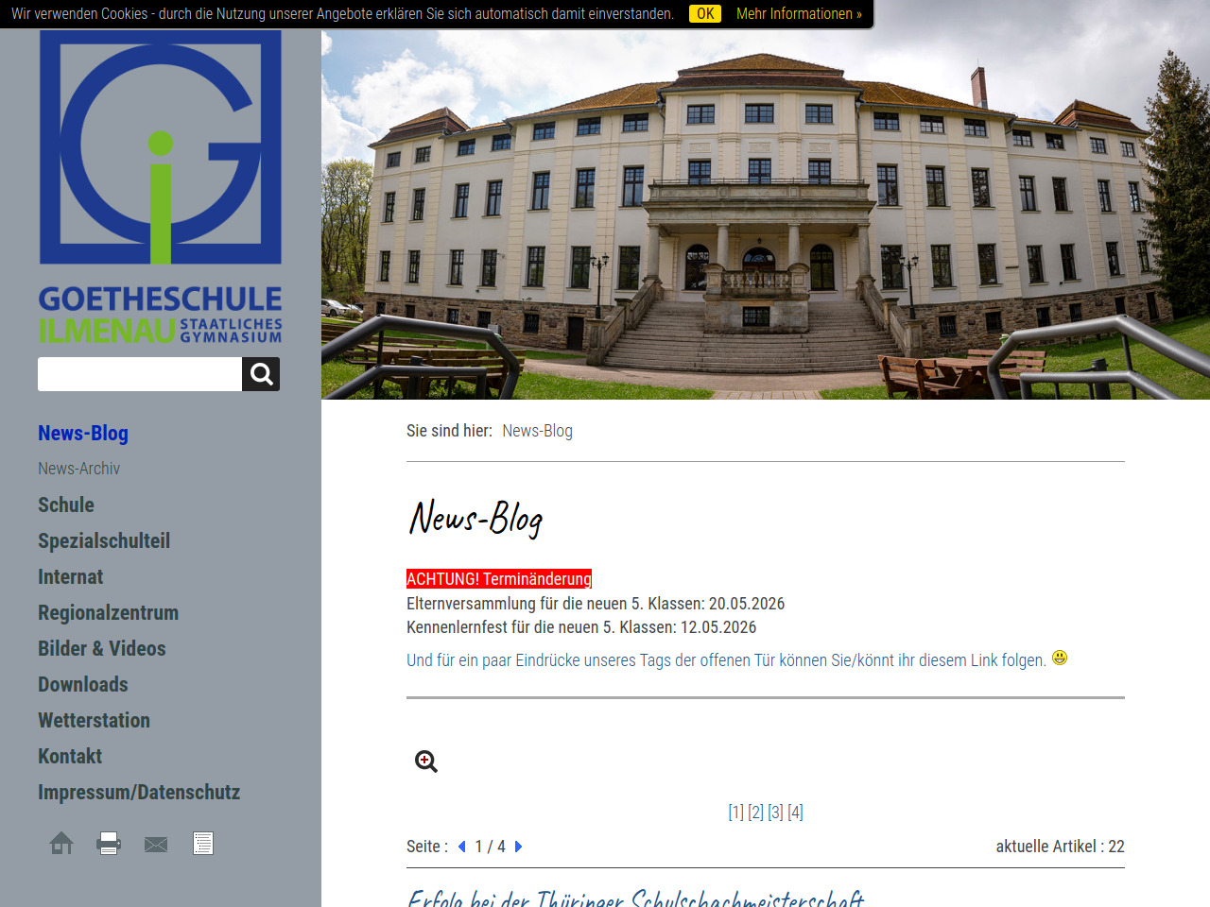Go to next page arrow
Image resolution: width=1210 pixels, height=907 pixels.
(x=518, y=847)
